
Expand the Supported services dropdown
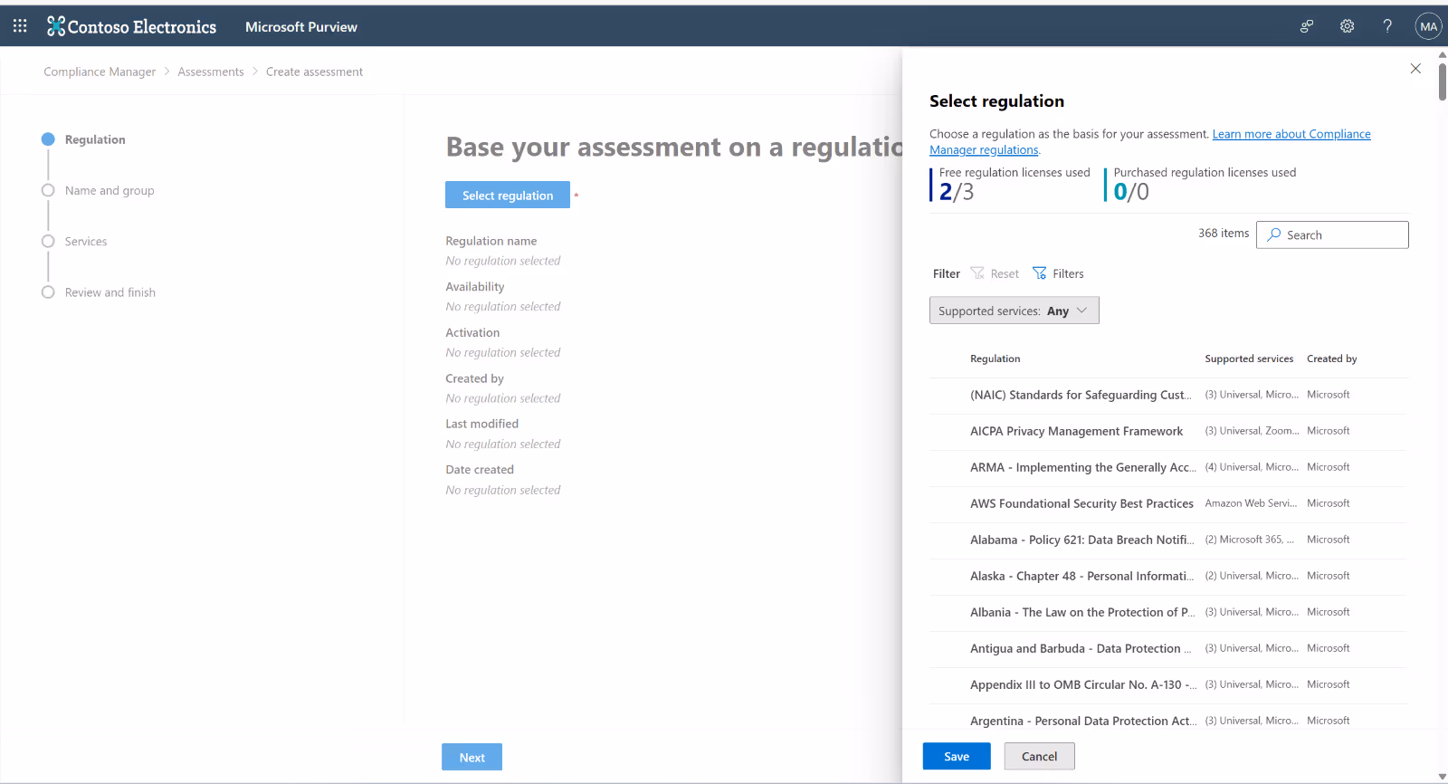pyautogui.click(x=1014, y=311)
